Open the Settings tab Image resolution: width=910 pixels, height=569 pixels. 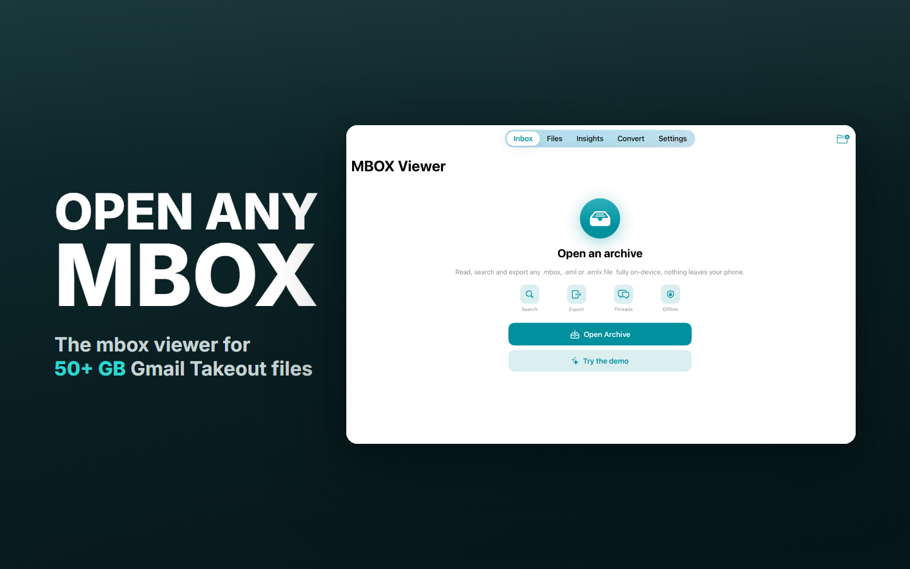click(672, 138)
